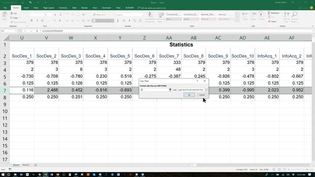Image resolution: width=315 pixels, height=177 pixels.
Task: Click the range selector arrow in Less Than dialog
Action: [x=170, y=90]
